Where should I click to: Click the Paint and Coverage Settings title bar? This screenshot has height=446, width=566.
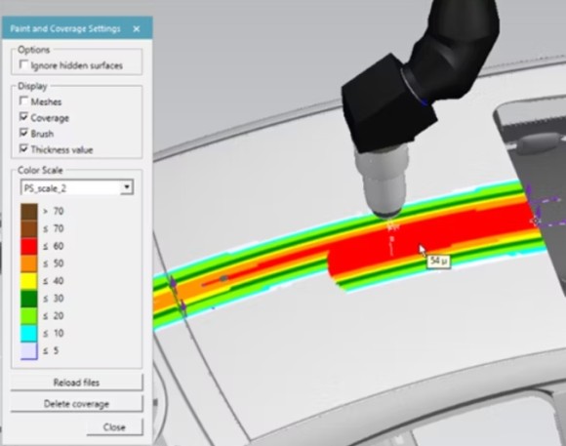77,28
